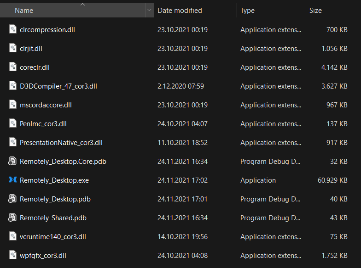Click the size value 1.752 KB
The height and width of the screenshot is (268, 361).
click(x=334, y=256)
